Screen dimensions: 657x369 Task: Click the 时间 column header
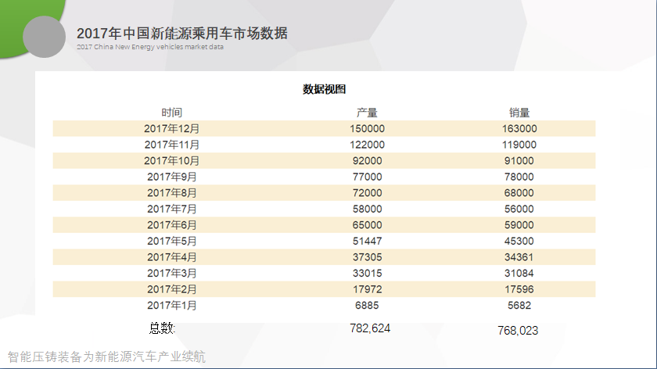tap(172, 113)
